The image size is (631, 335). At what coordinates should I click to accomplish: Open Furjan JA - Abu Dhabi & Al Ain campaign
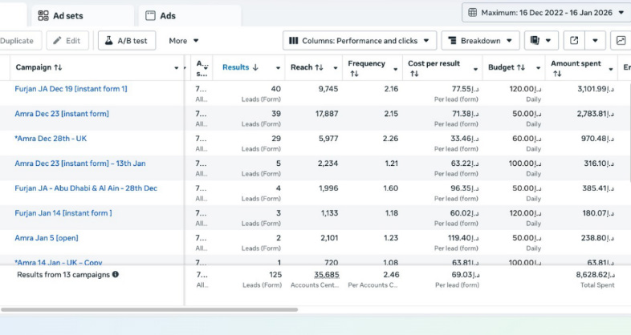click(x=86, y=188)
